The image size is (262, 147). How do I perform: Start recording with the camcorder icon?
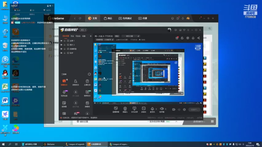point(174,109)
